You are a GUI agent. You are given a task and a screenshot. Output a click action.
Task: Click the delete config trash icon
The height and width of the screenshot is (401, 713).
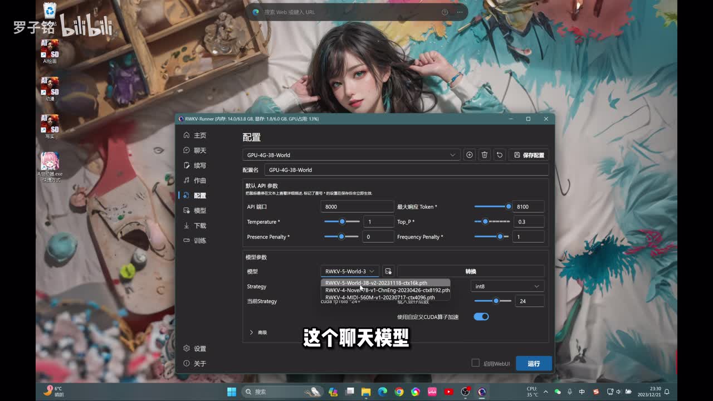(485, 155)
